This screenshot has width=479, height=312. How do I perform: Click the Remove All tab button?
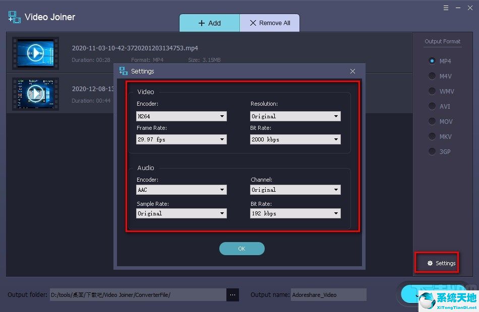[269, 23]
